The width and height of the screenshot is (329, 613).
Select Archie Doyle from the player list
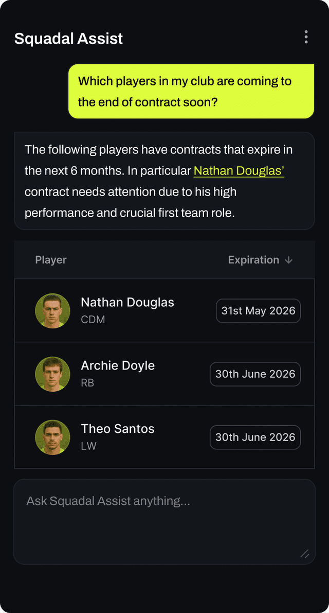coord(117,365)
